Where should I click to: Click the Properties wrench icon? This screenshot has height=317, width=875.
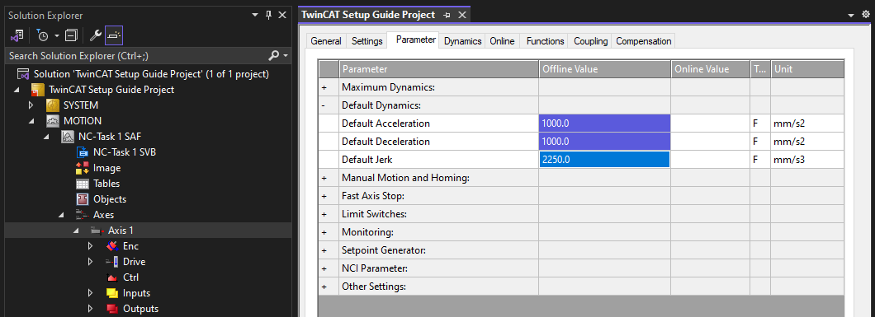pos(96,36)
